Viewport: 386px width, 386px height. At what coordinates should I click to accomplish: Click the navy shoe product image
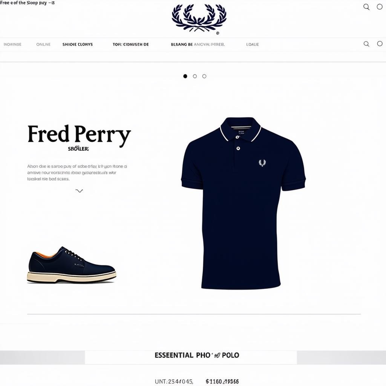(71, 265)
